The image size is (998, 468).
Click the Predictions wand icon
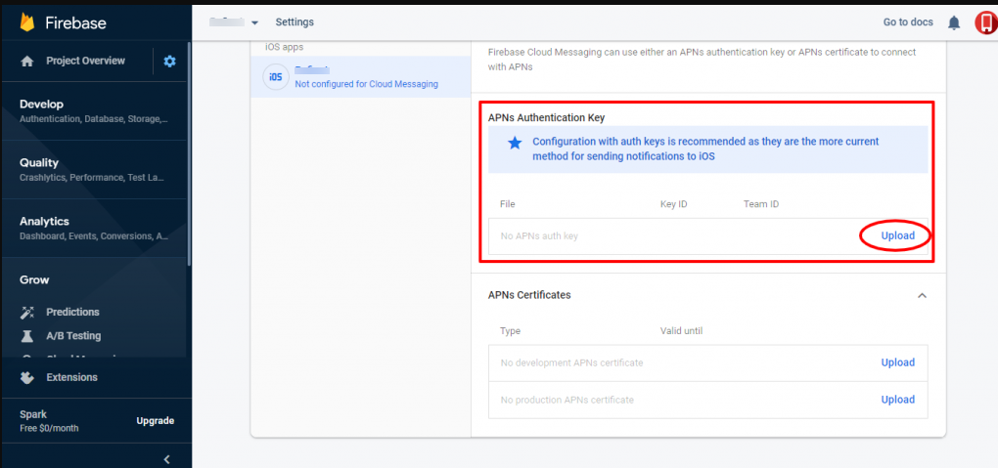[x=26, y=313]
